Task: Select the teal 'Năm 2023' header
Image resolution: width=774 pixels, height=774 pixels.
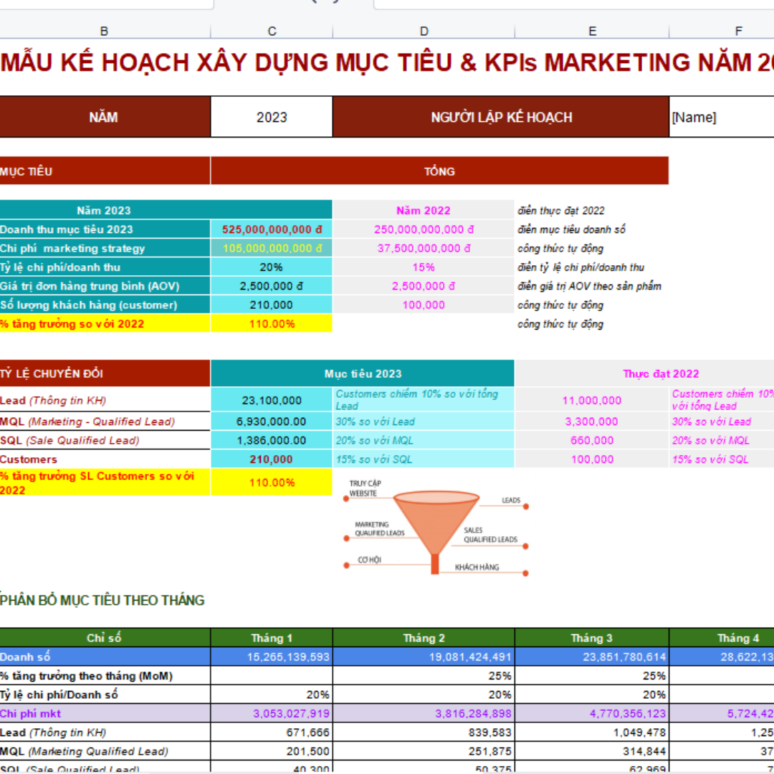Action: (x=166, y=210)
